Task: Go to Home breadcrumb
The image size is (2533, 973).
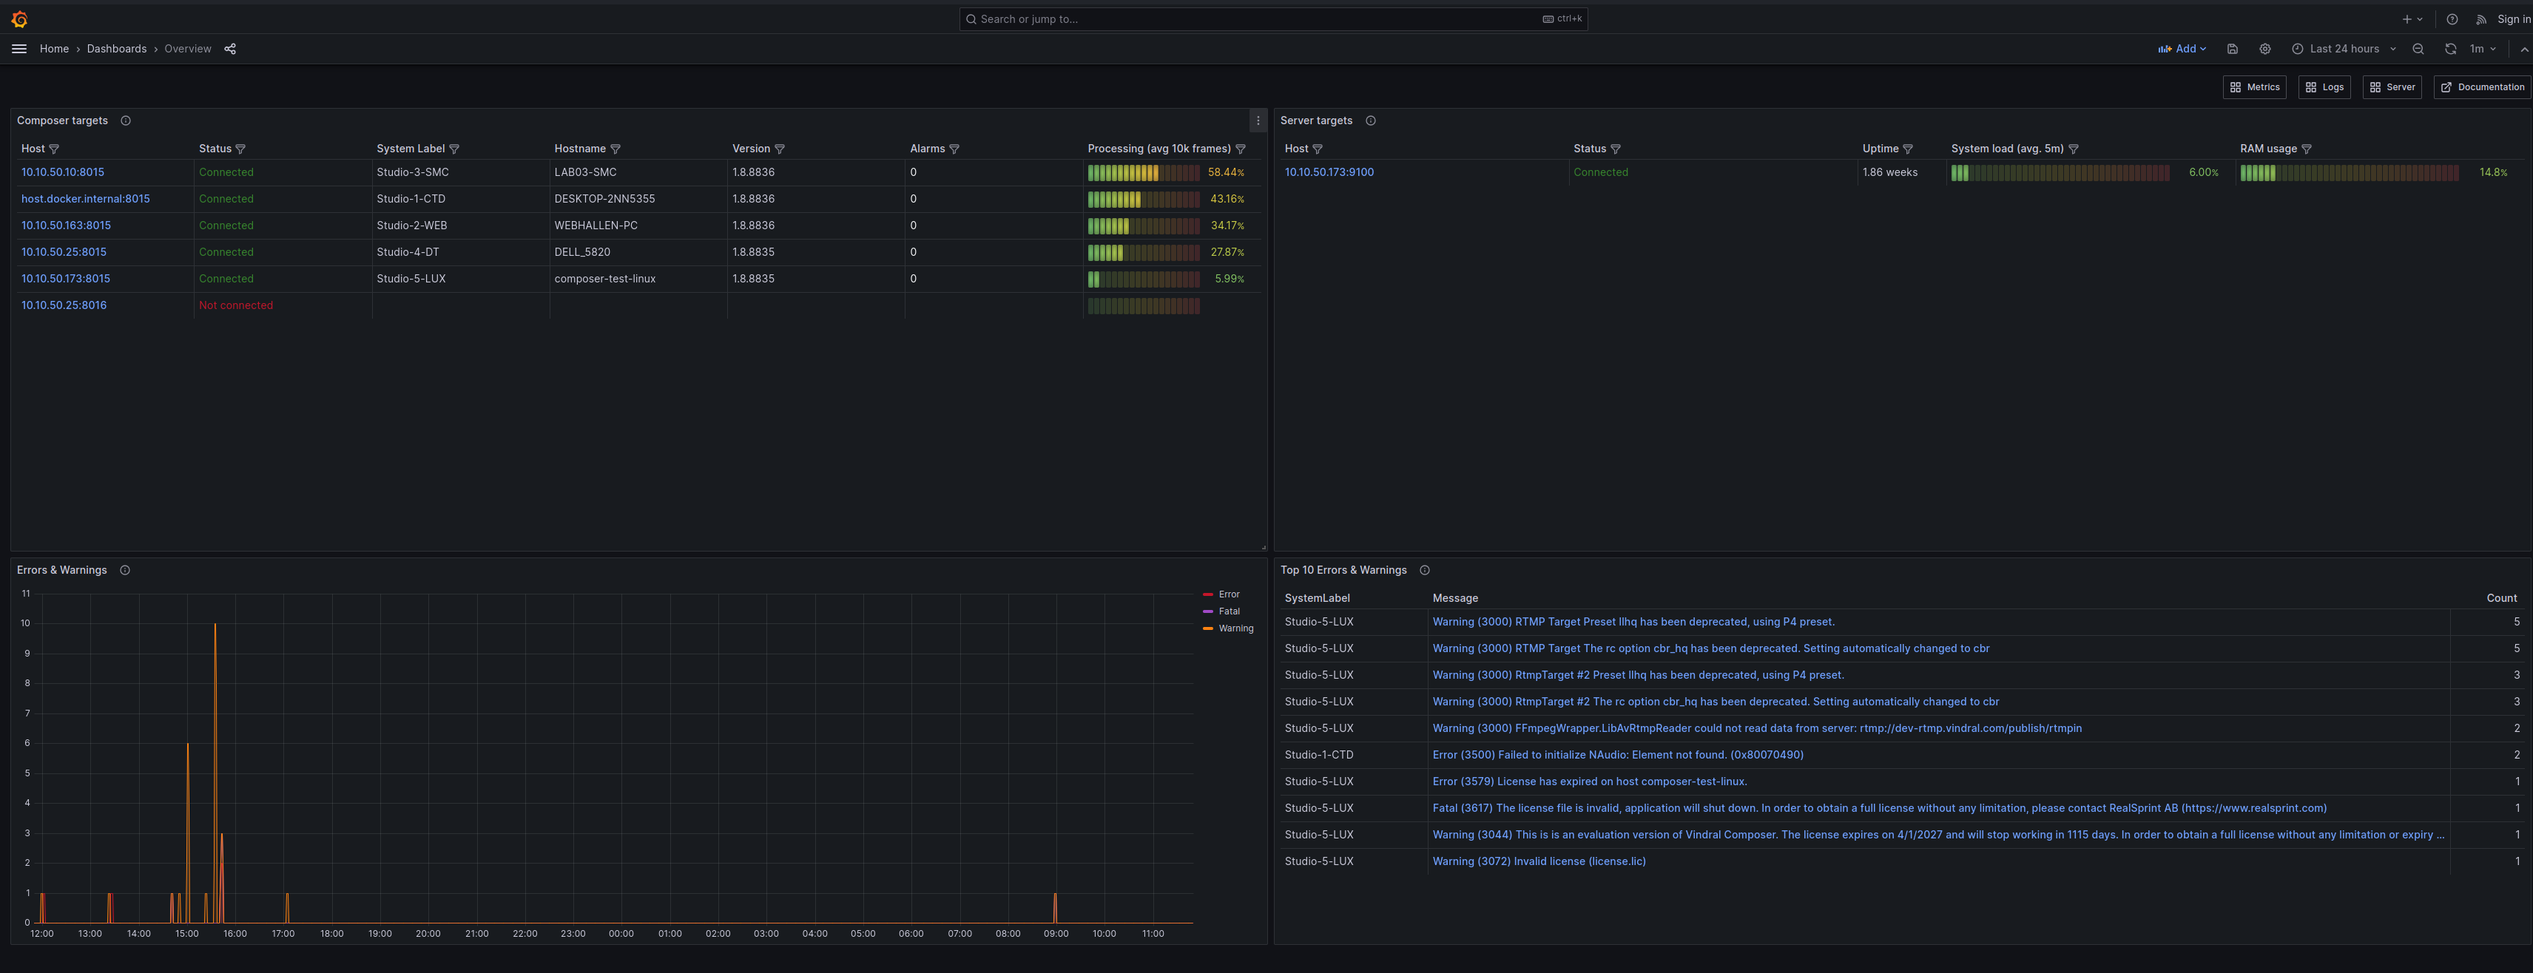Action: coord(54,49)
